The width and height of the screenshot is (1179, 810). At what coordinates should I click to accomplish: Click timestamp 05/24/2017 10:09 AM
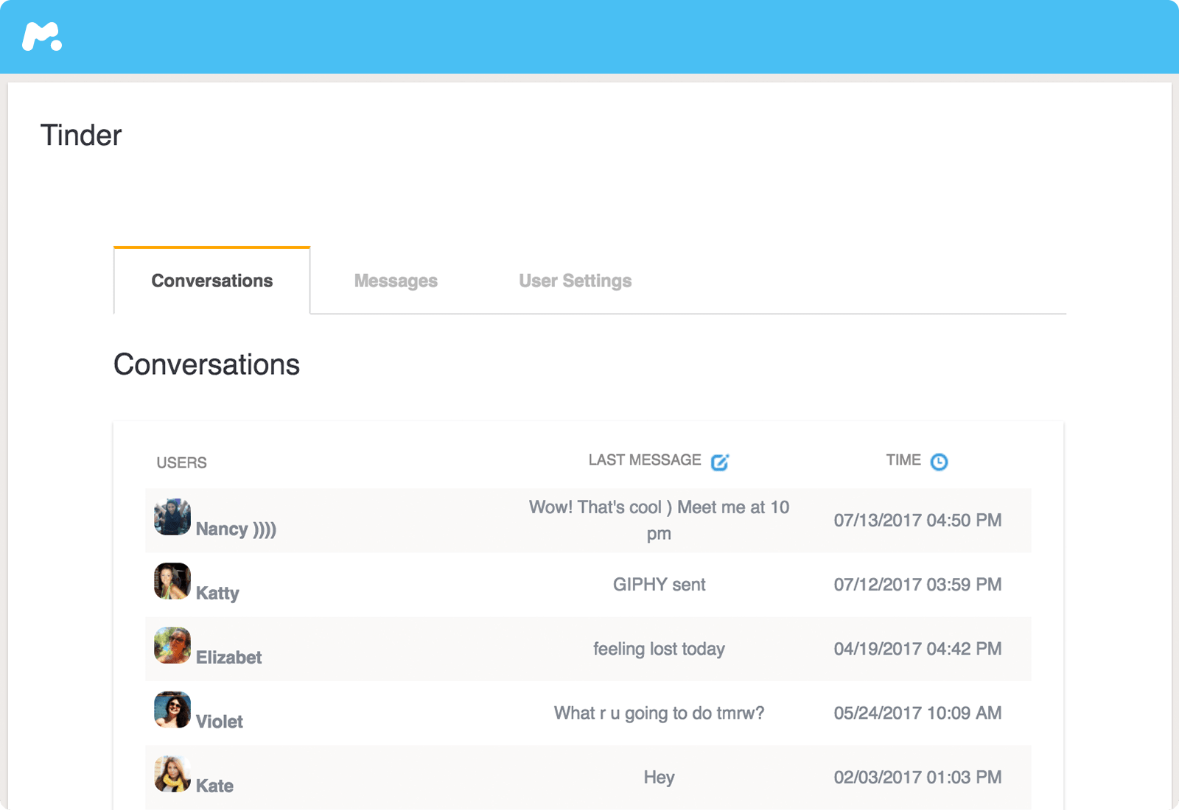(x=917, y=713)
